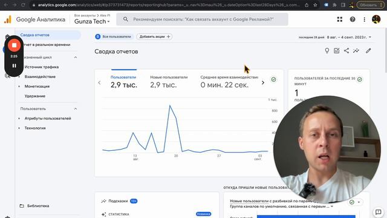Collapse the Пользователь section
The image size is (387, 218).
(76, 109)
